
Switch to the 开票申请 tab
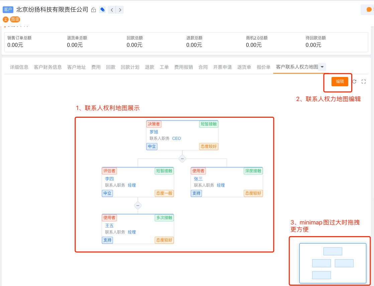tap(222, 67)
